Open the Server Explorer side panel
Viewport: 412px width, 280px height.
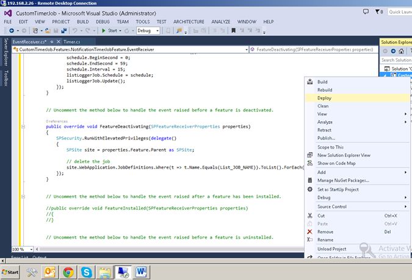(6, 53)
